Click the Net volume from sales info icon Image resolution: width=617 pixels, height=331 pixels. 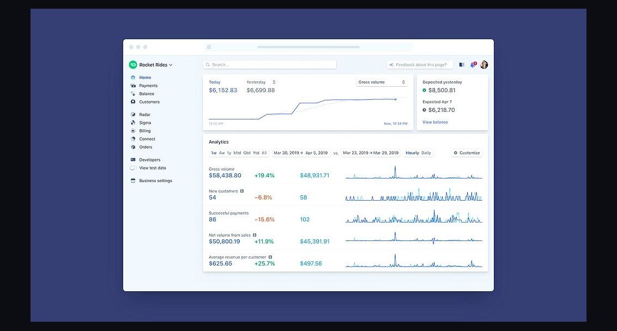pos(255,235)
